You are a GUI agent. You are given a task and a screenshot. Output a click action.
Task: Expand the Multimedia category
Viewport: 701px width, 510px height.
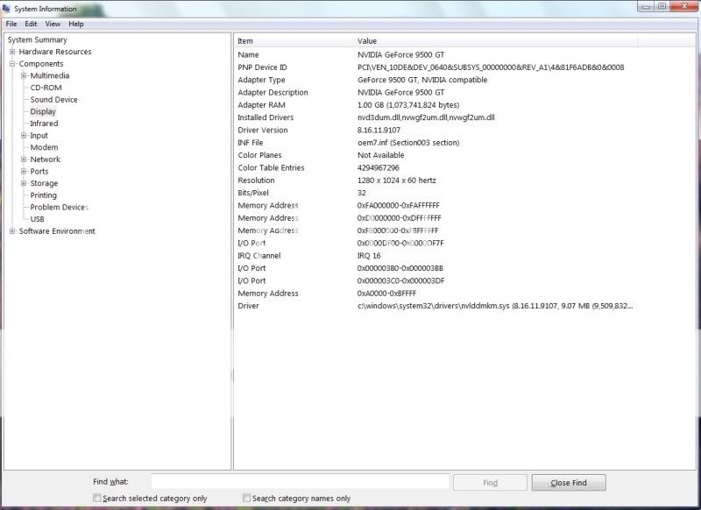[24, 76]
